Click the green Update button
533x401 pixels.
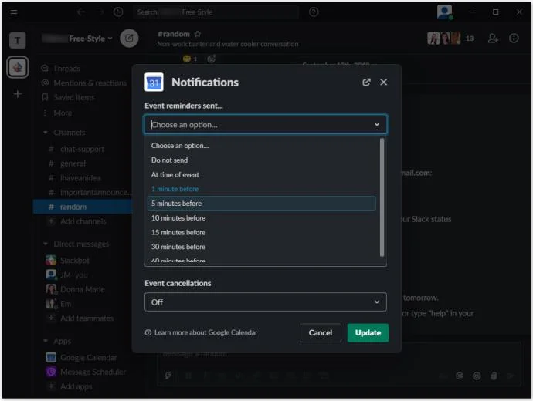(x=368, y=333)
